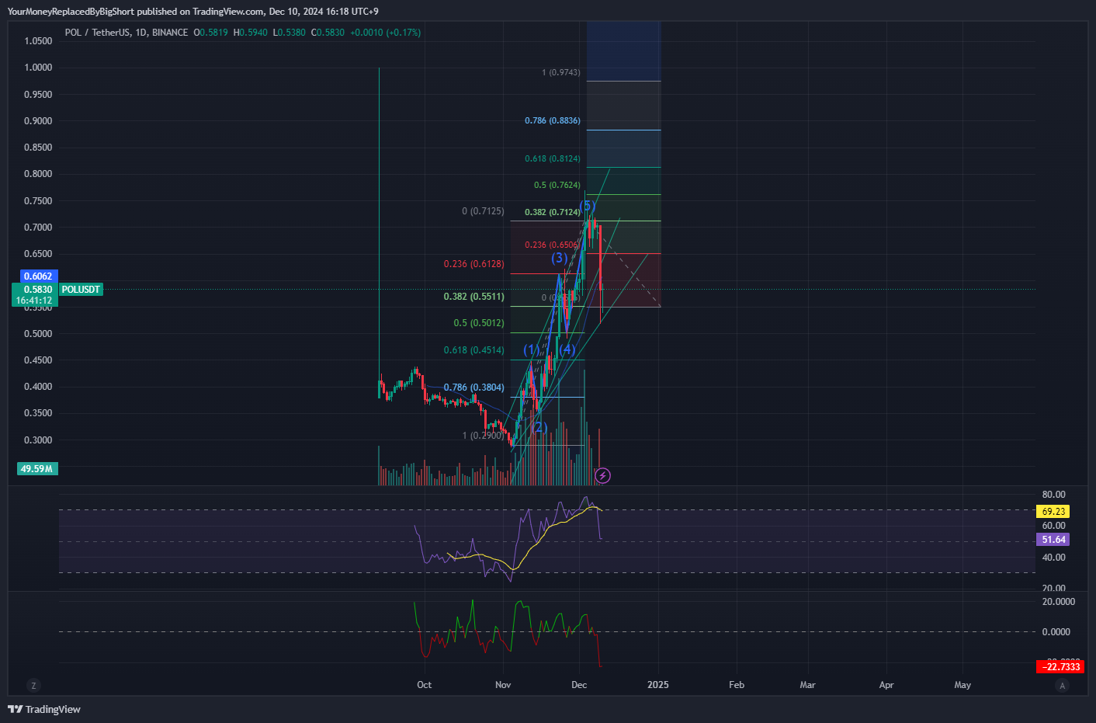Image resolution: width=1096 pixels, height=723 pixels.
Task: Click the Fibonacci label 0.618 (0.4514)
Action: click(473, 350)
